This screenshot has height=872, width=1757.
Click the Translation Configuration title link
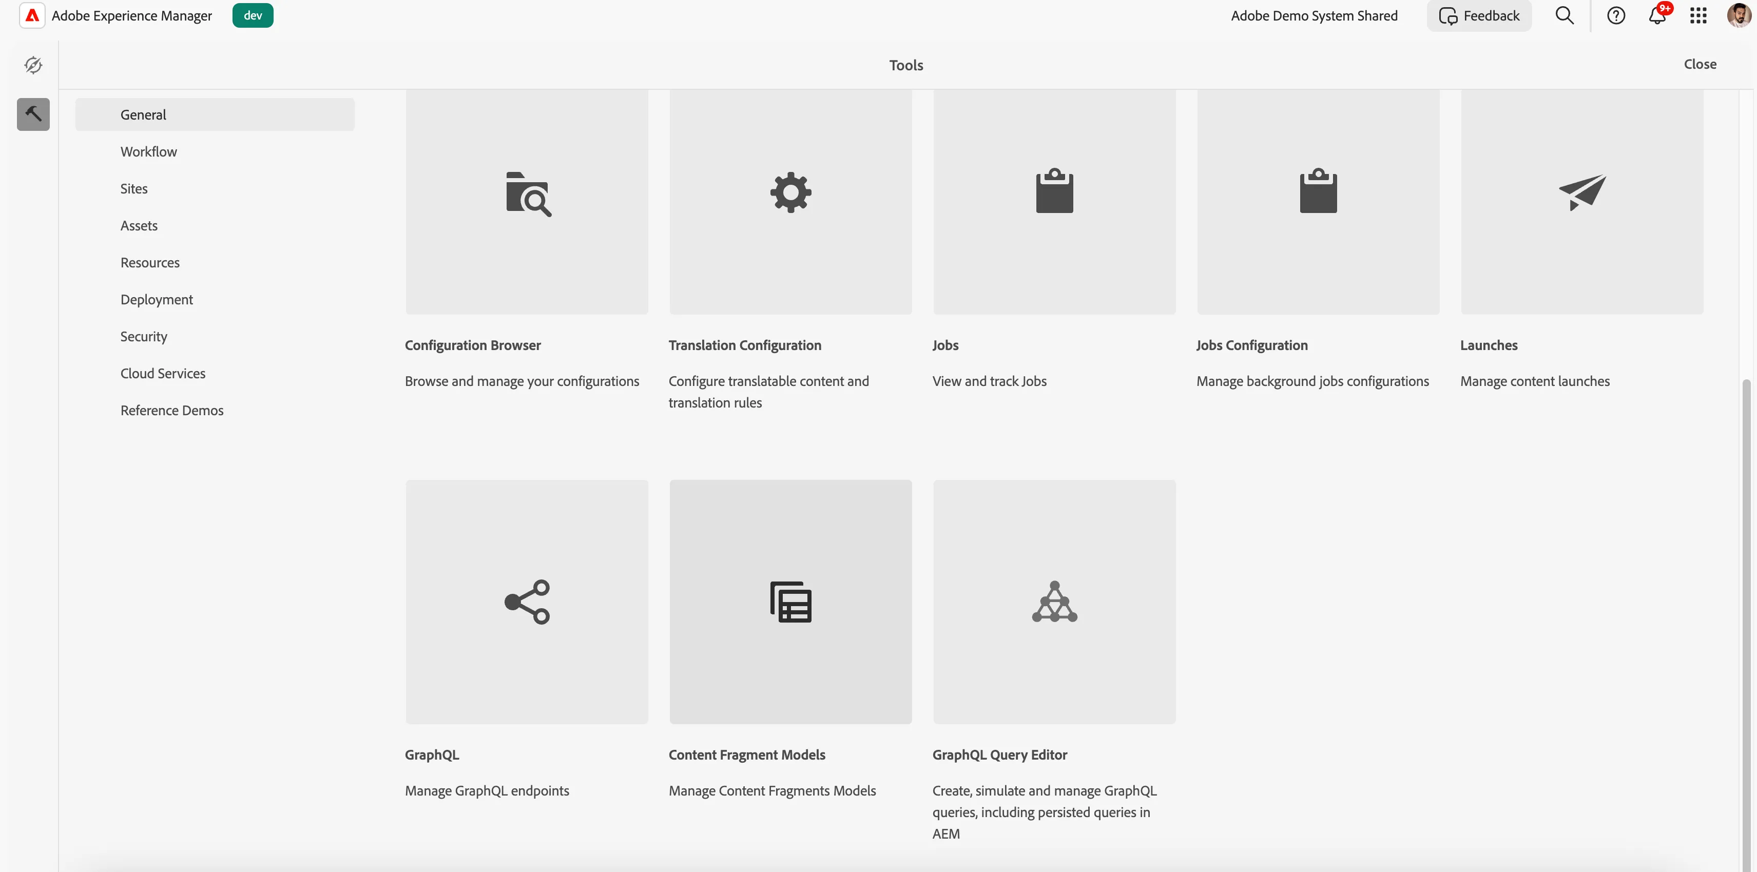[745, 345]
